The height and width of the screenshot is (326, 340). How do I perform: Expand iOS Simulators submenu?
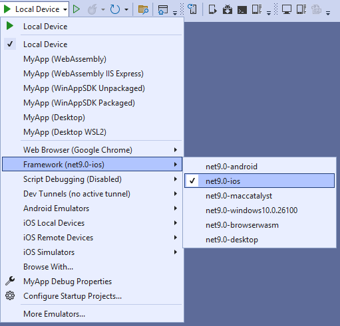pyautogui.click(x=92, y=252)
